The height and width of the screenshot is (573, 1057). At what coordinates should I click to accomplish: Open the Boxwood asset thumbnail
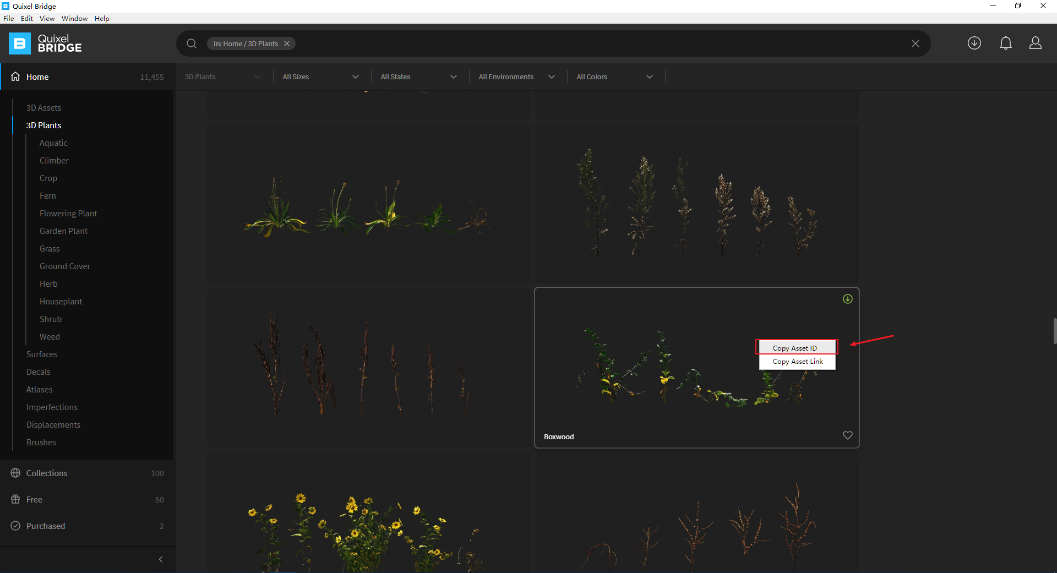tap(697, 367)
